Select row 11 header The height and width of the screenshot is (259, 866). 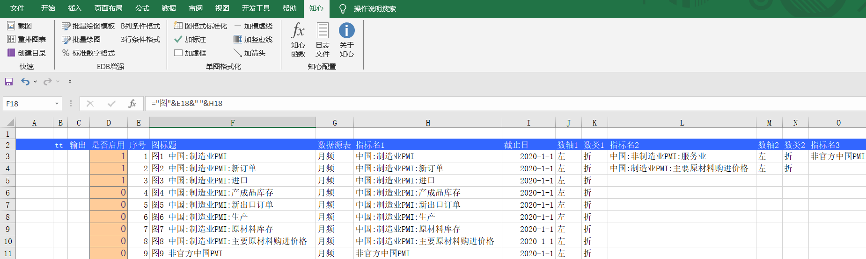point(7,253)
